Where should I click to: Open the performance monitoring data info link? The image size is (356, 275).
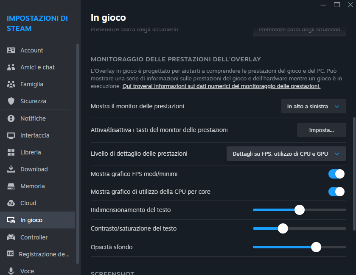coord(221,86)
